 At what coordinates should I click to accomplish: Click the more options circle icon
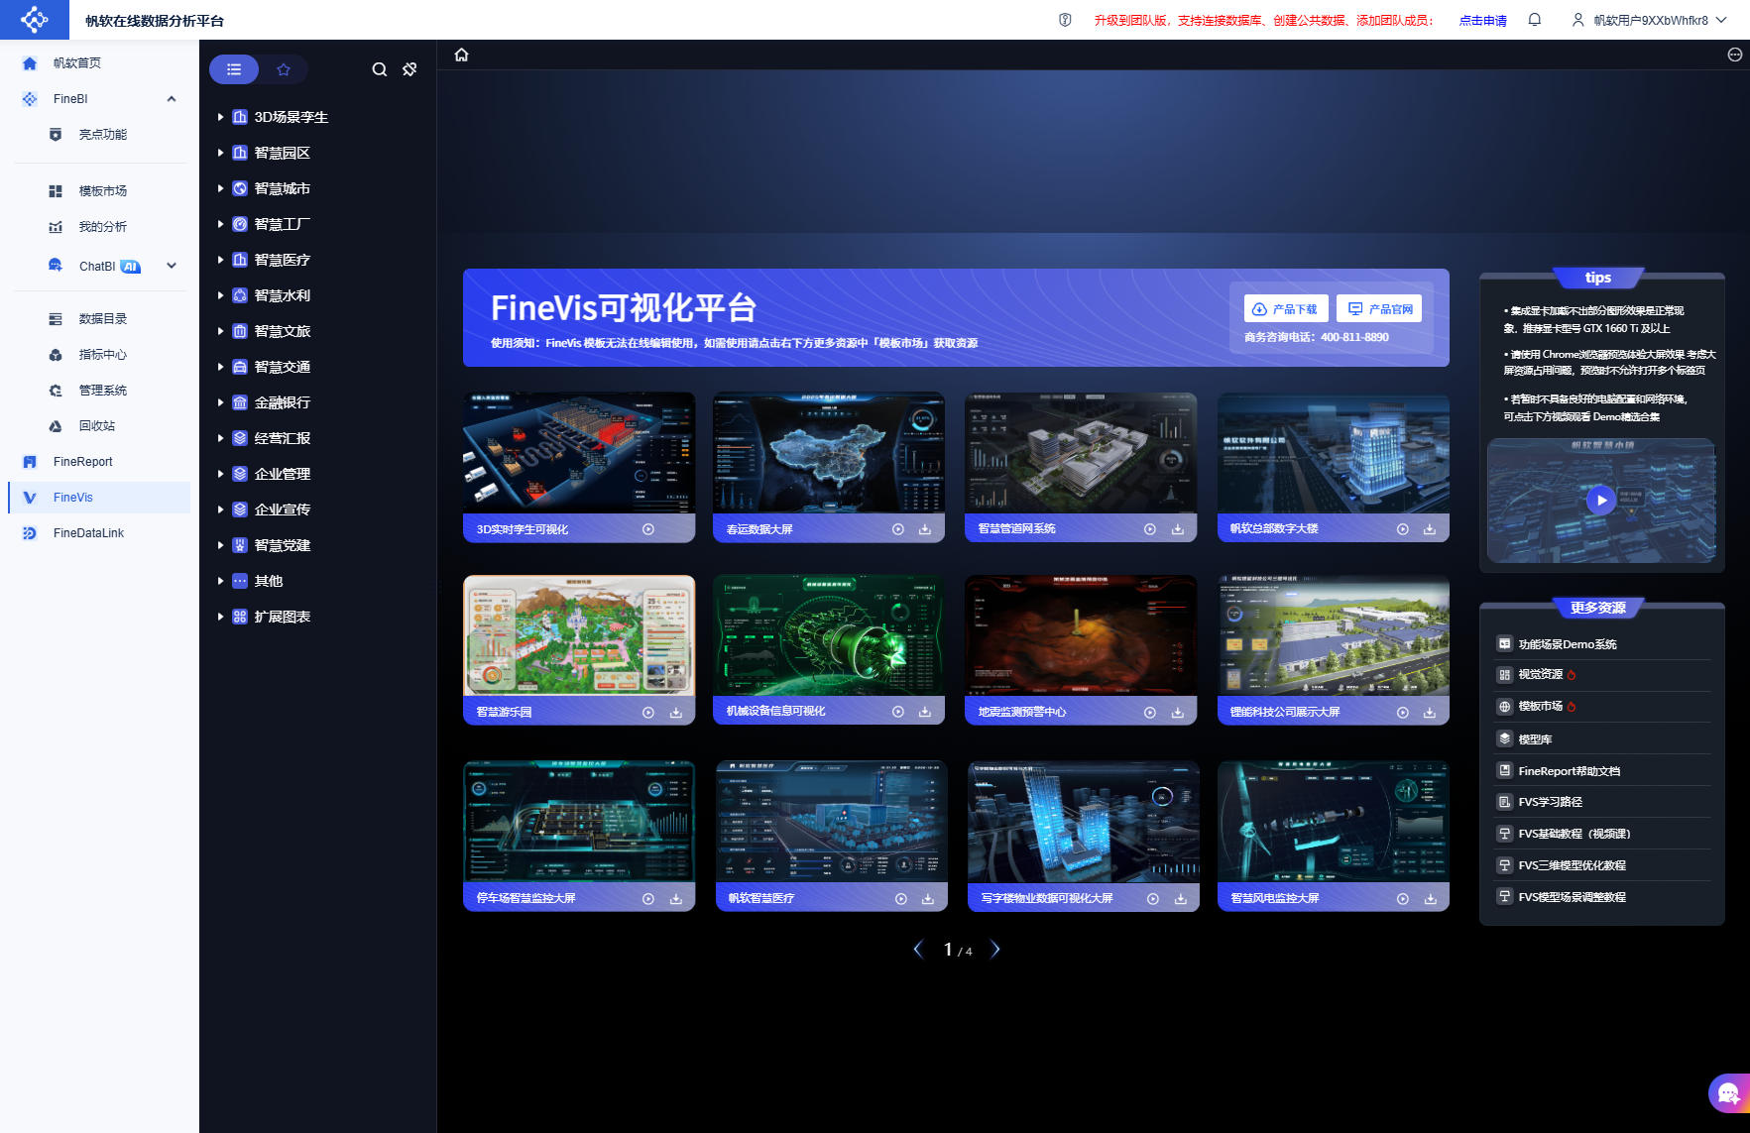point(1734,55)
